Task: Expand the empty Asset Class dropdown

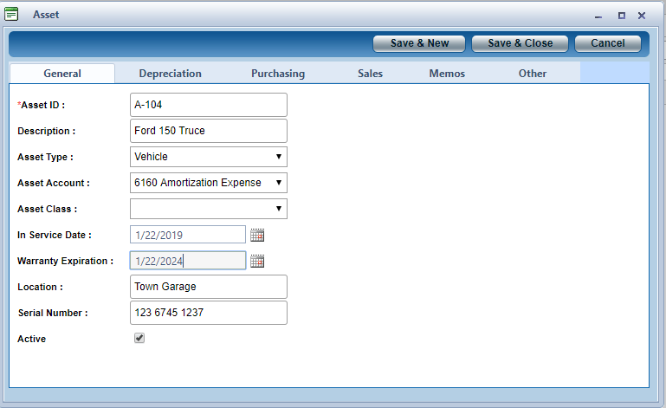Action: pyautogui.click(x=208, y=209)
